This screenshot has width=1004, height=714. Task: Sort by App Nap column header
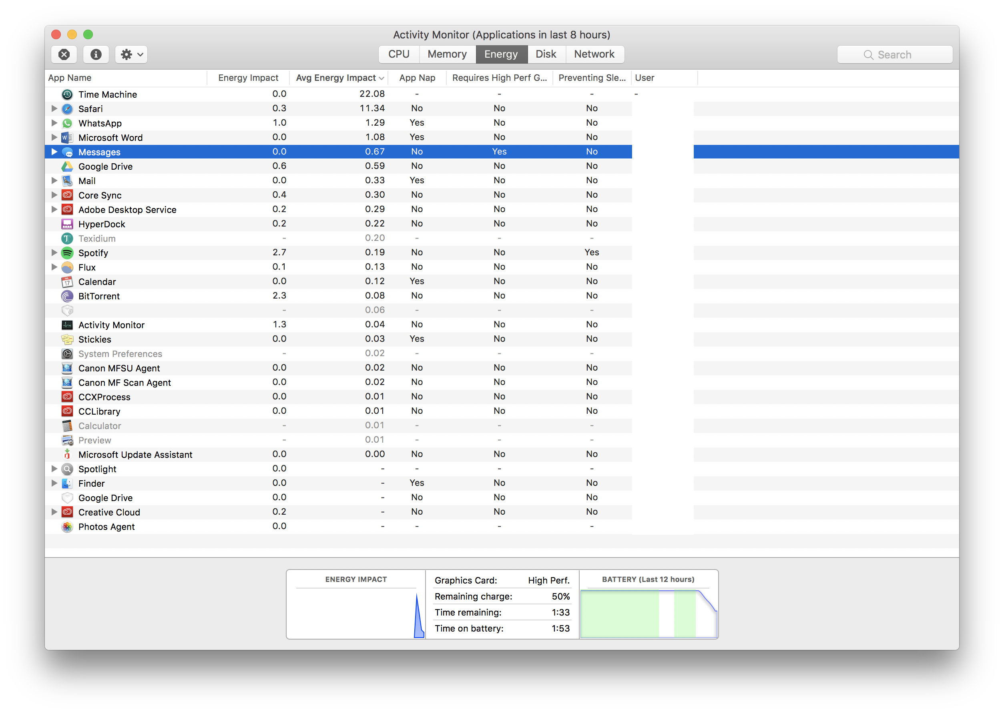click(x=417, y=78)
